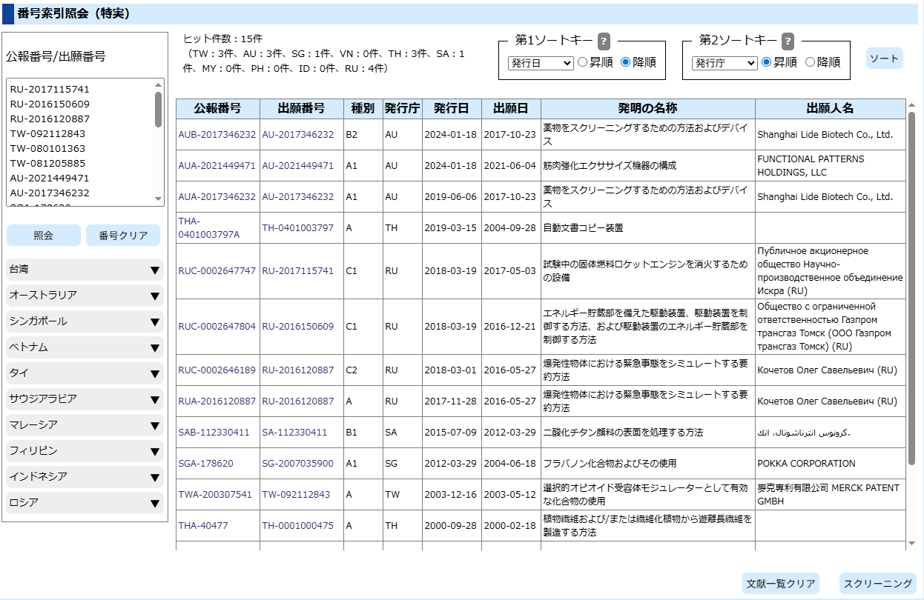The image size is (924, 600).
Task: Click the スクリーニング button
Action: click(x=878, y=584)
